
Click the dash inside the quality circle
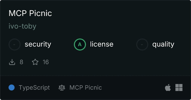142,44
